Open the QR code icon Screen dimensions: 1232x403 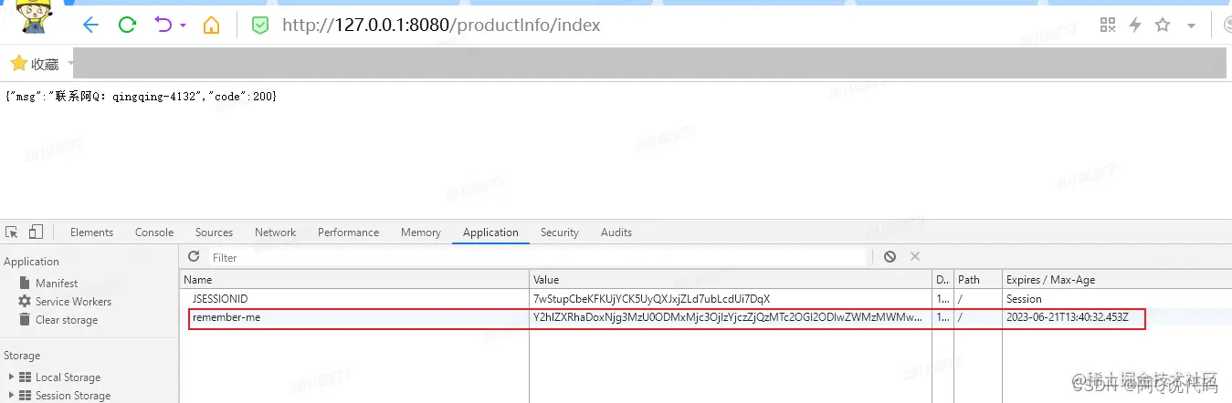click(x=1108, y=25)
